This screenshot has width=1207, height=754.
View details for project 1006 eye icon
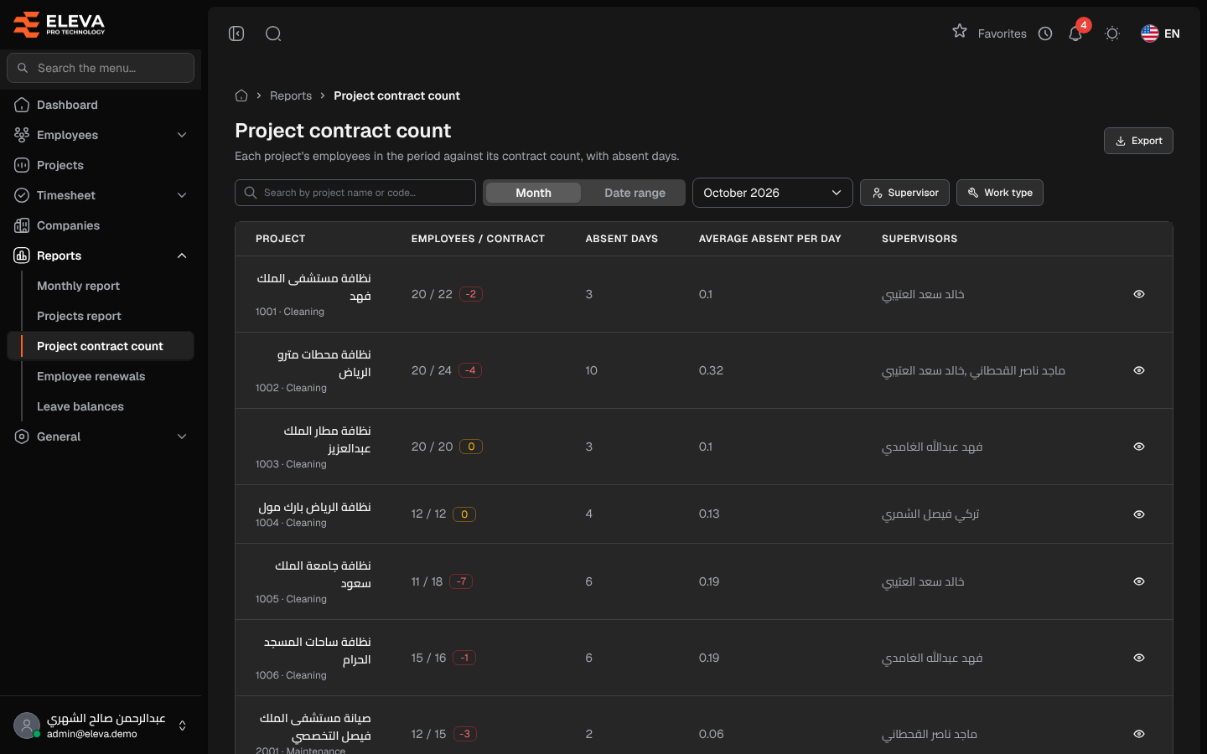tap(1139, 658)
